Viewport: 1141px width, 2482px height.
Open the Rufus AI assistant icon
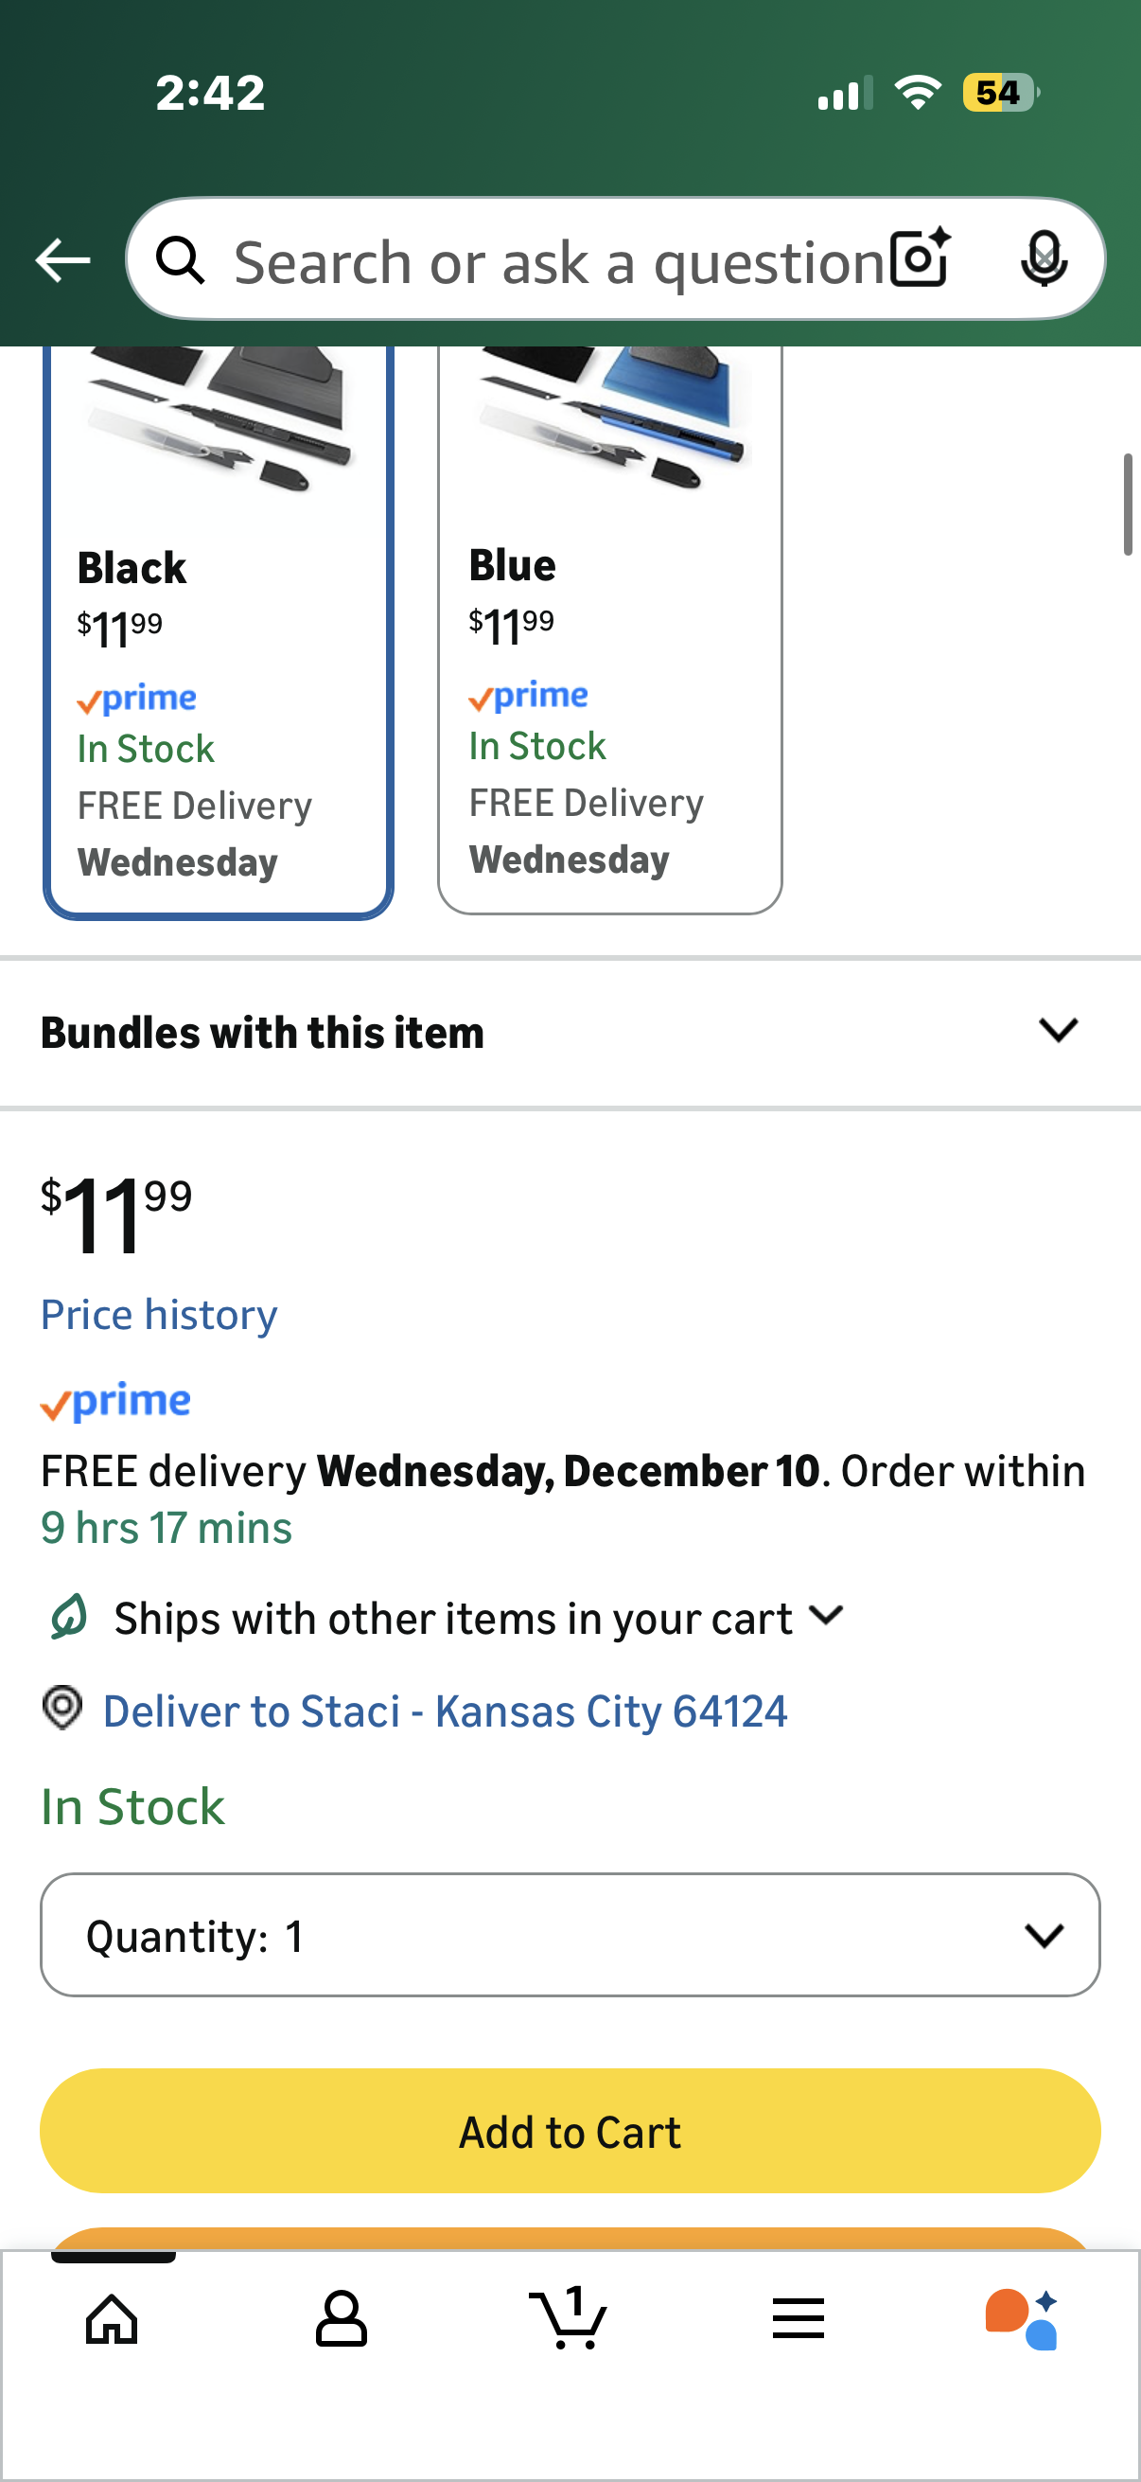click(x=1023, y=2318)
